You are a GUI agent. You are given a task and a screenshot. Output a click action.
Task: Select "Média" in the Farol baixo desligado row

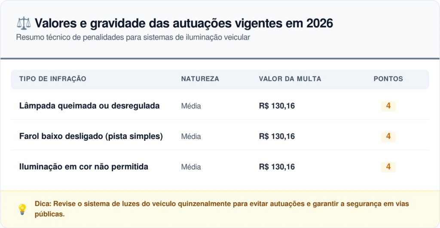tap(191, 137)
